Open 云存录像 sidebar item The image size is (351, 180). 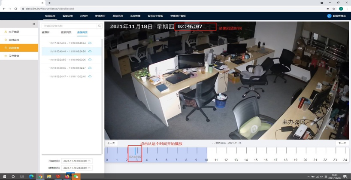pyautogui.click(x=14, y=56)
